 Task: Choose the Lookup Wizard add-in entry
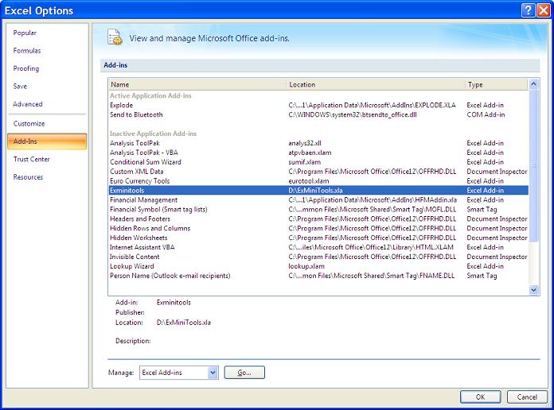pos(132,266)
